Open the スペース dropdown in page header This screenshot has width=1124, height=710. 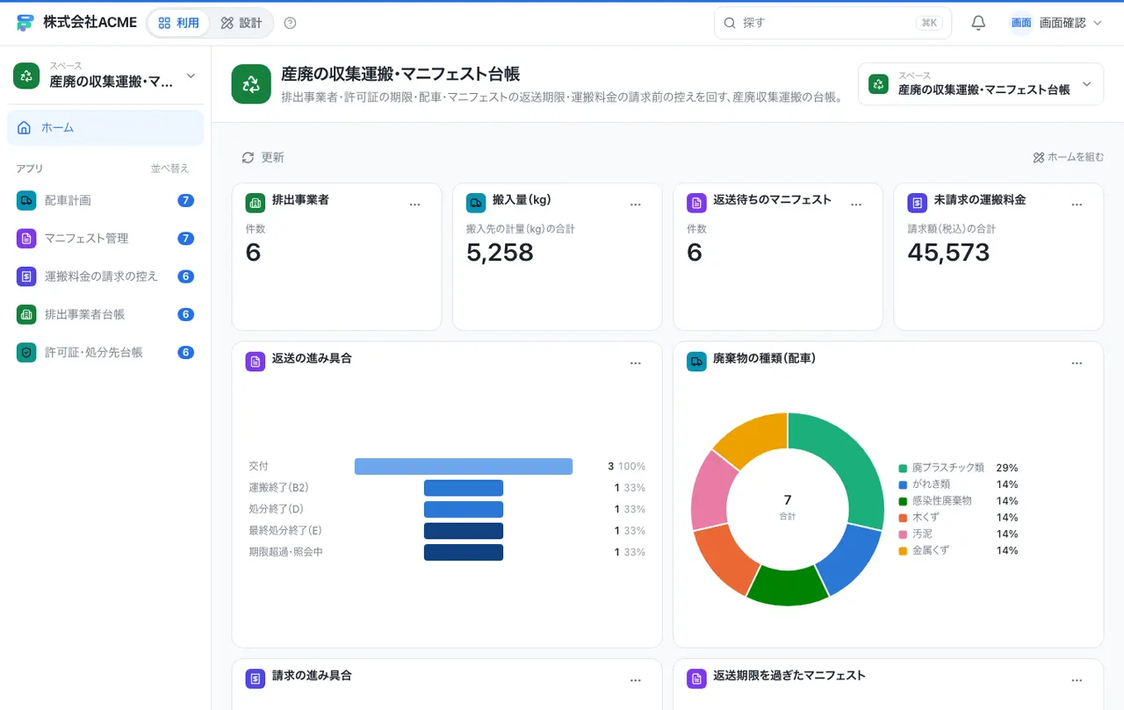click(981, 83)
